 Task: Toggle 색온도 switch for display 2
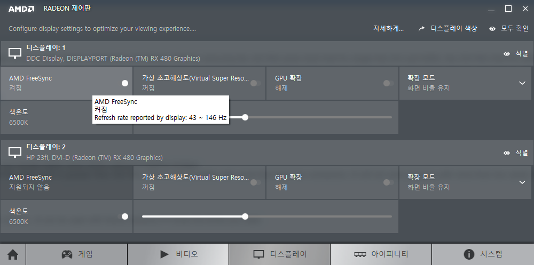click(123, 216)
